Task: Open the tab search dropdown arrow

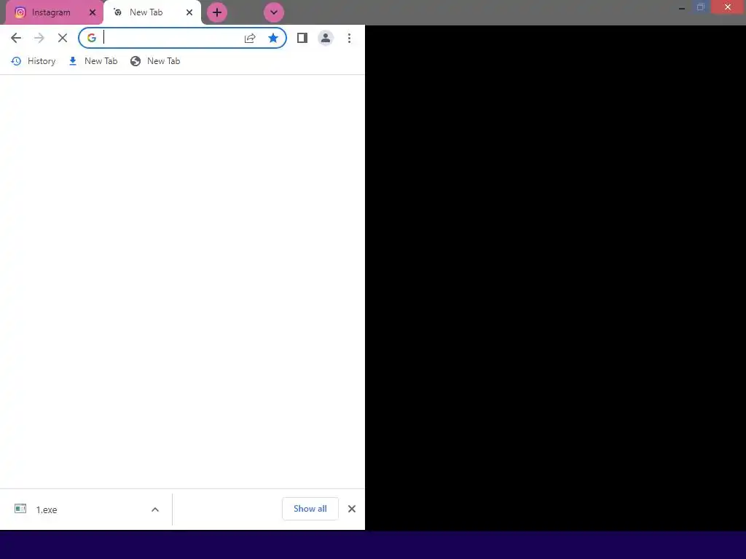Action: click(x=274, y=12)
